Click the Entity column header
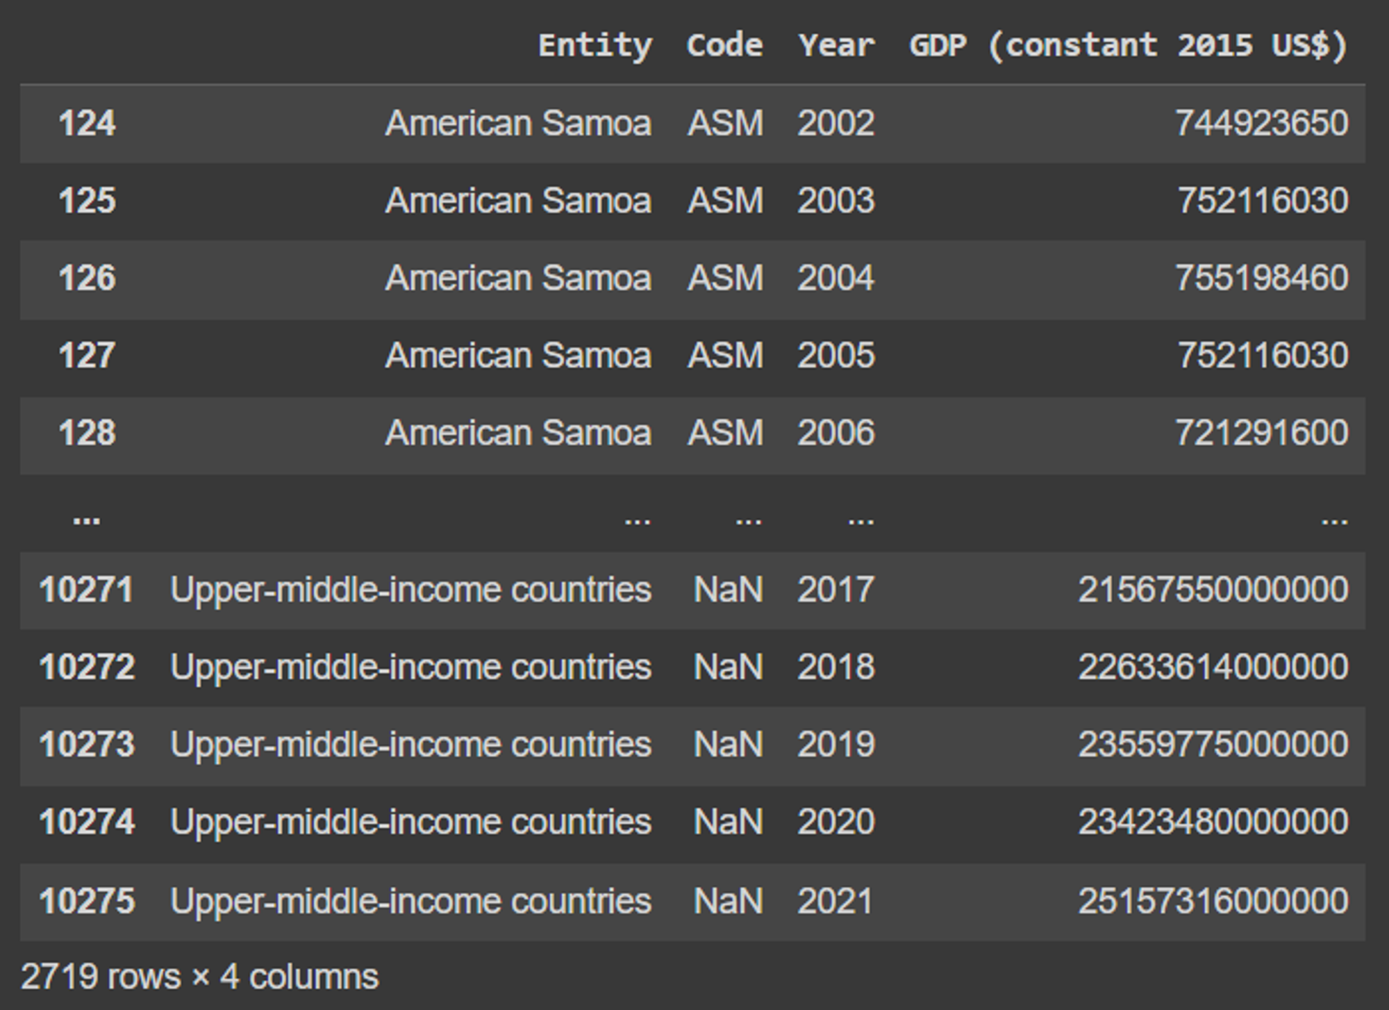1389x1010 pixels. pyautogui.click(x=594, y=46)
